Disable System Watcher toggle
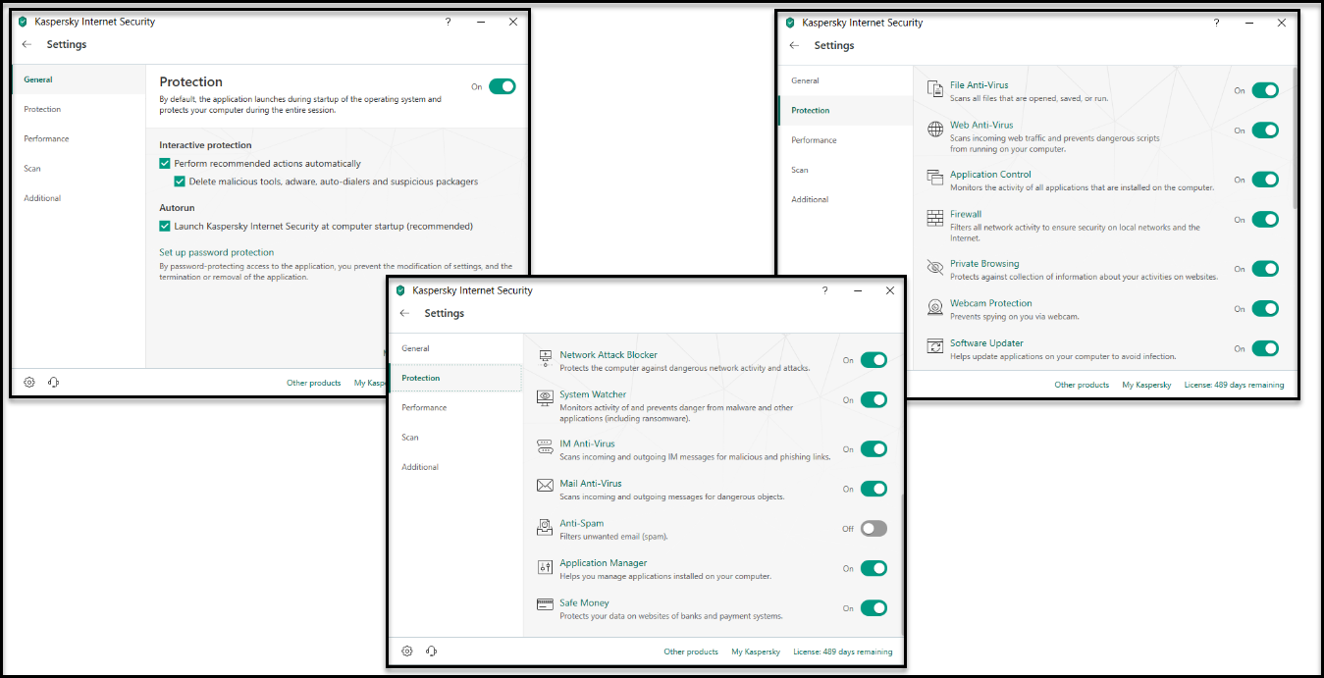 click(x=874, y=399)
